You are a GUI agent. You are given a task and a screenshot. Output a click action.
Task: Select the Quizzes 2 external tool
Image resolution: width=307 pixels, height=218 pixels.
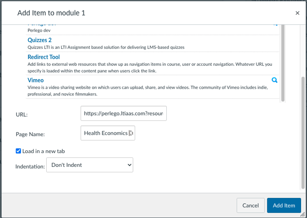click(x=39, y=40)
